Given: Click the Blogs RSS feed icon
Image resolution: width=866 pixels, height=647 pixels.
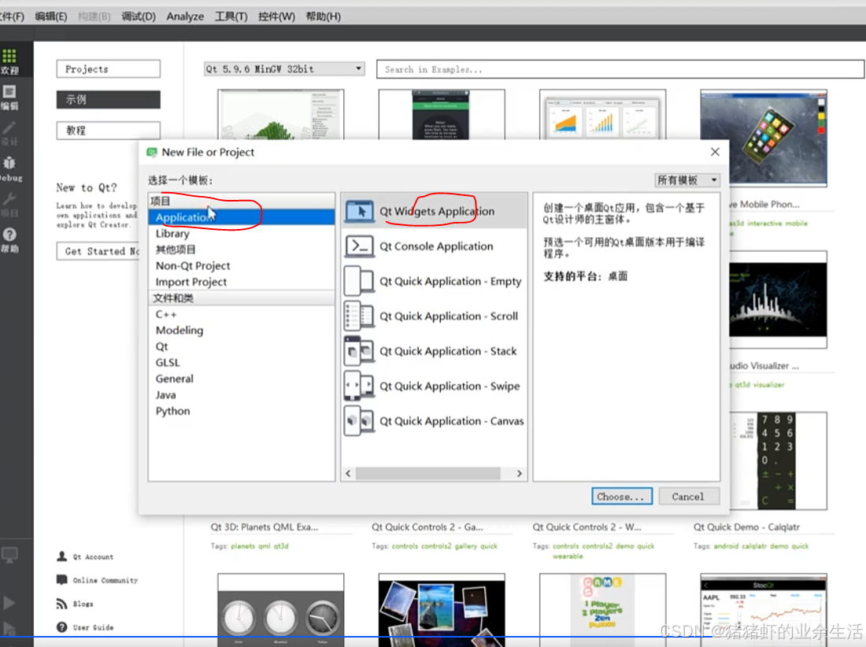Looking at the screenshot, I should (62, 604).
